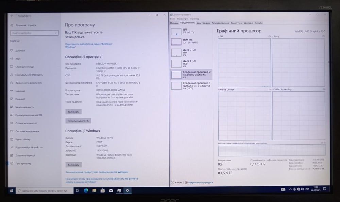
Task: Click first Копіювати button under device specs
Action: pos(73,112)
